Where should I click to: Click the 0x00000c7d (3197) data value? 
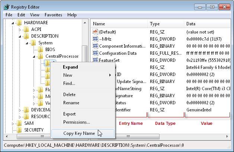tap(204, 39)
